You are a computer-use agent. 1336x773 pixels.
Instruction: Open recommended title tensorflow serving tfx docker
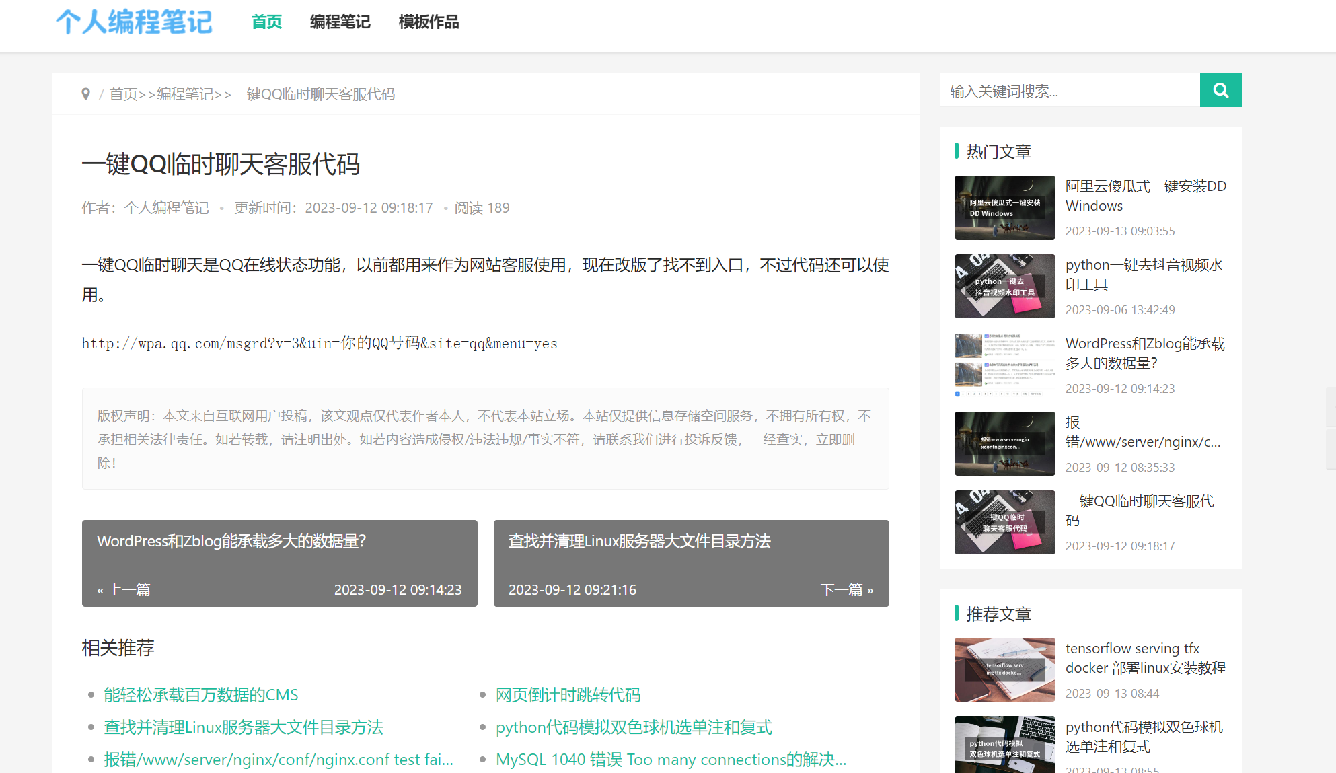pos(1146,658)
